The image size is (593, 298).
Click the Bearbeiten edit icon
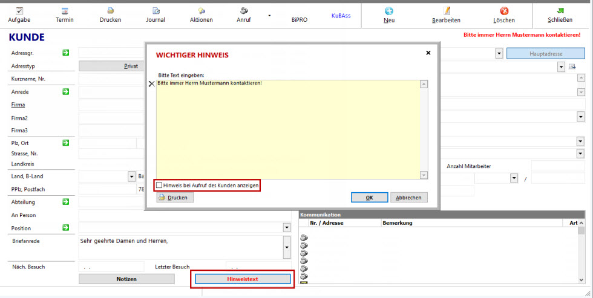click(x=447, y=11)
